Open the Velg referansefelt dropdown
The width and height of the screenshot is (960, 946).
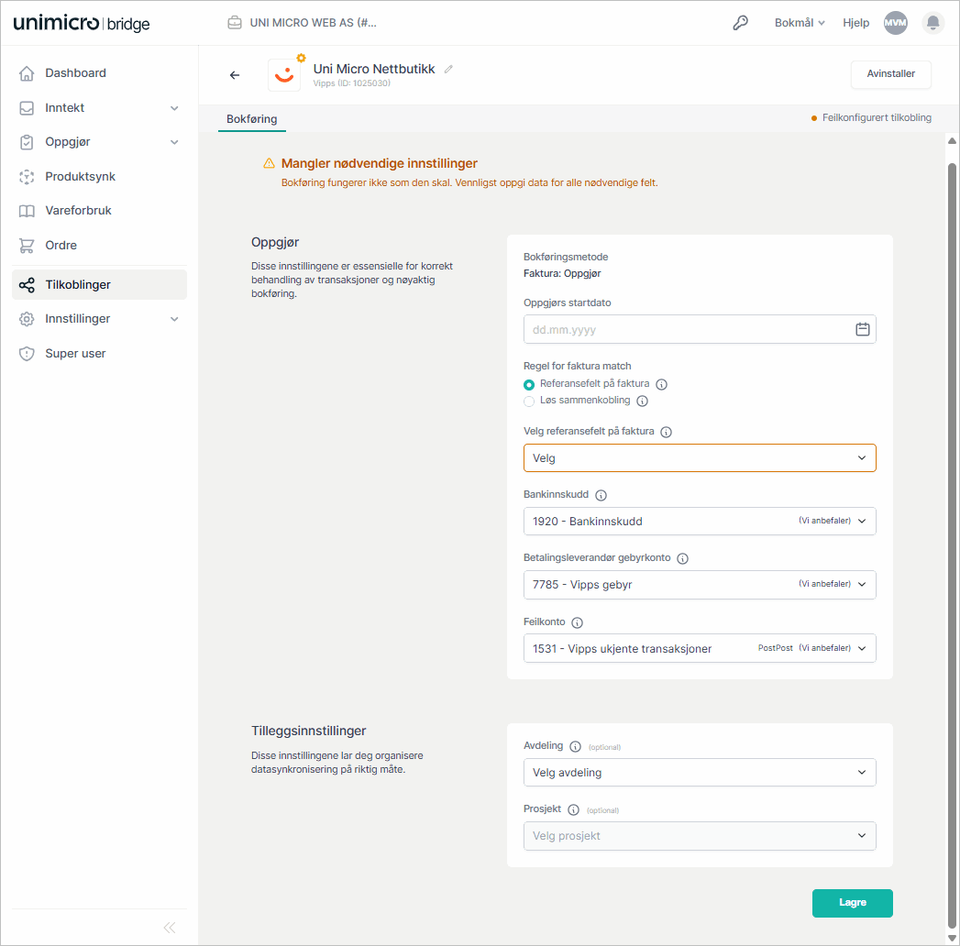[700, 457]
